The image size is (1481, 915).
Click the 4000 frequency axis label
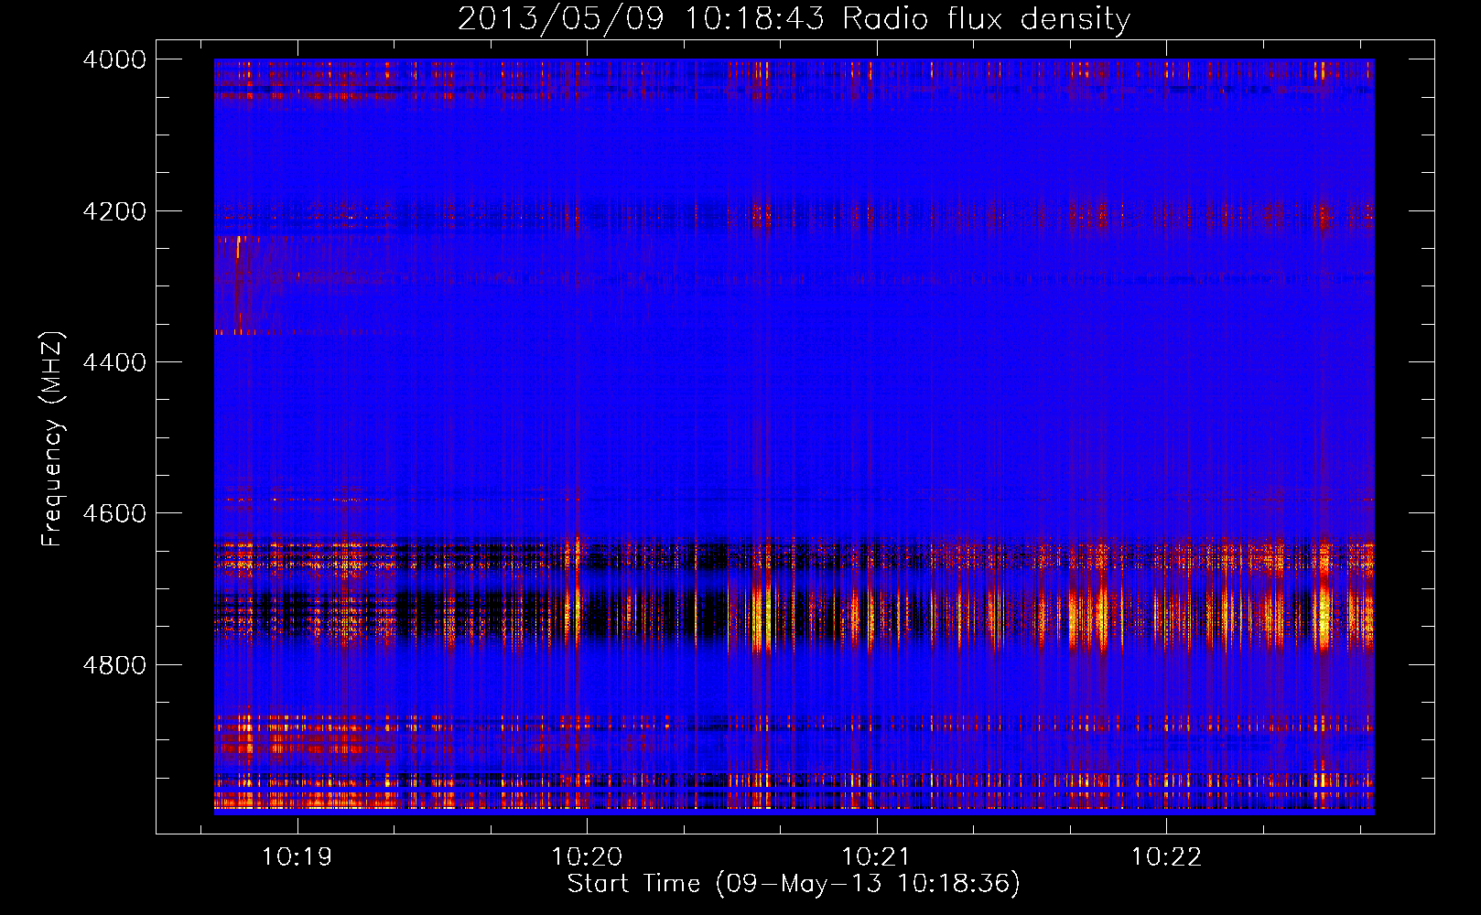tap(114, 59)
